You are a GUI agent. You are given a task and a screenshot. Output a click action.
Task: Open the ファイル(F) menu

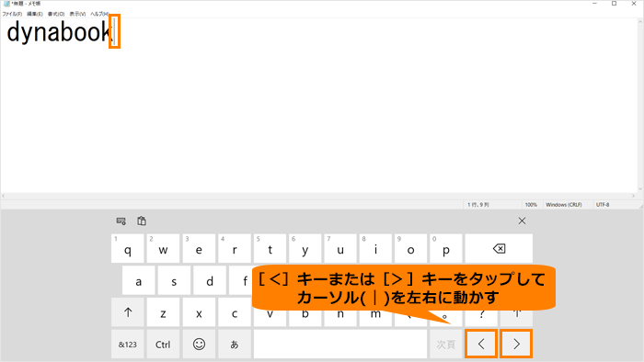tap(12, 14)
